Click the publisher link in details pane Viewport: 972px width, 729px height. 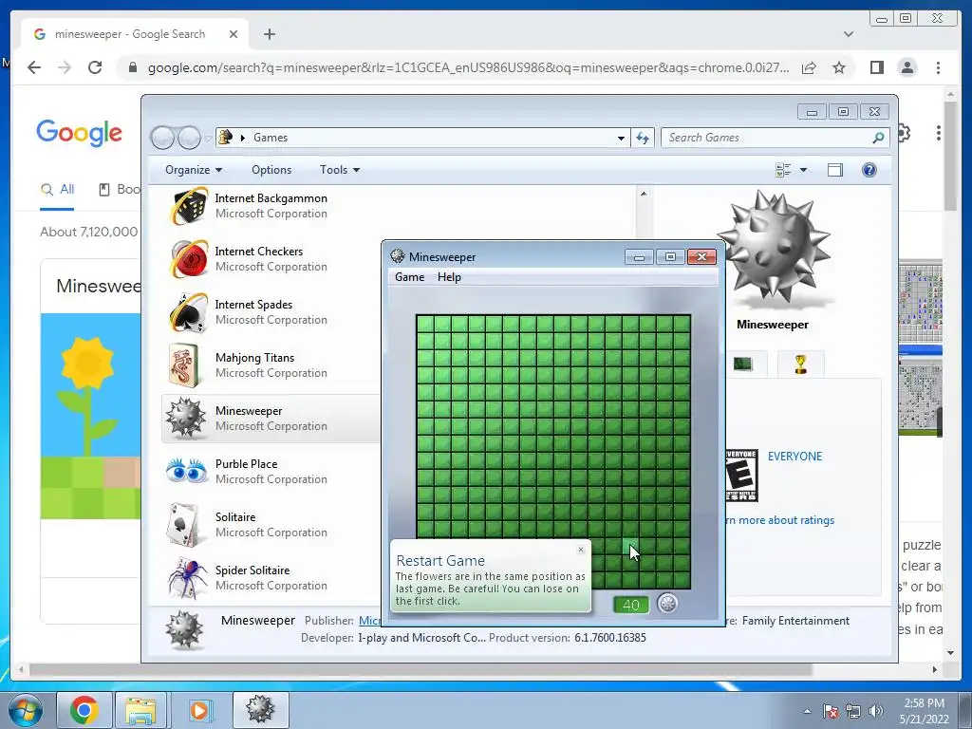(x=370, y=621)
